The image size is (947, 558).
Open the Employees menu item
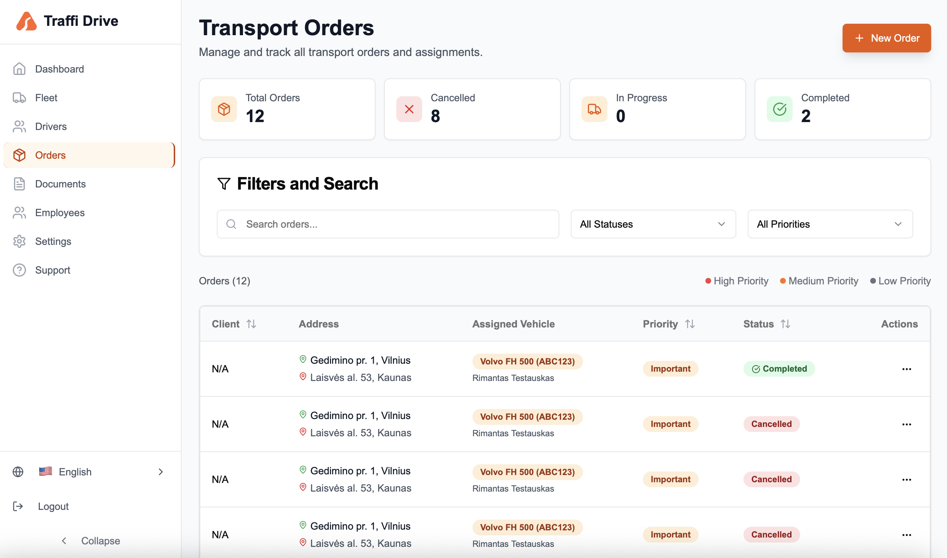tap(60, 213)
